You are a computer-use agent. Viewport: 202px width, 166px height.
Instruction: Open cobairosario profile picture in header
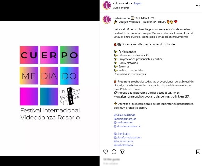pos(106,6)
